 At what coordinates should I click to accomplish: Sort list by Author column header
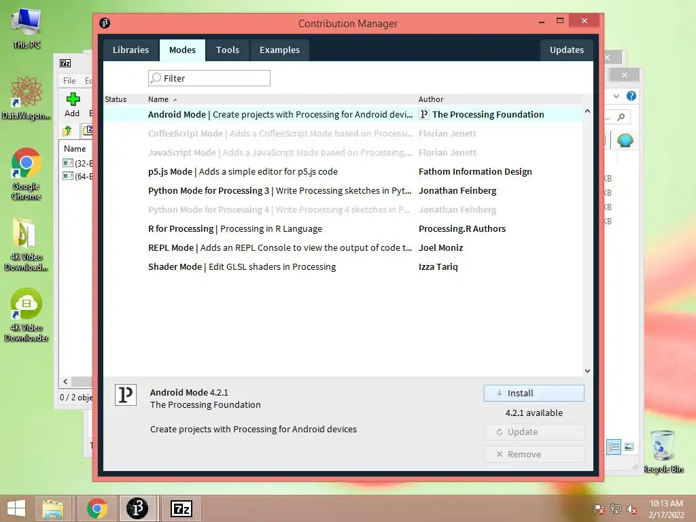coord(430,99)
